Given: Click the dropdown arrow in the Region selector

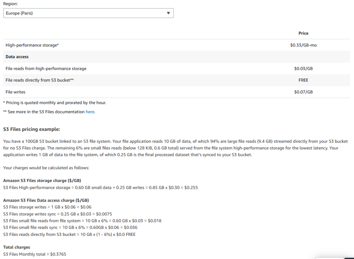Looking at the screenshot, I should click(168, 13).
